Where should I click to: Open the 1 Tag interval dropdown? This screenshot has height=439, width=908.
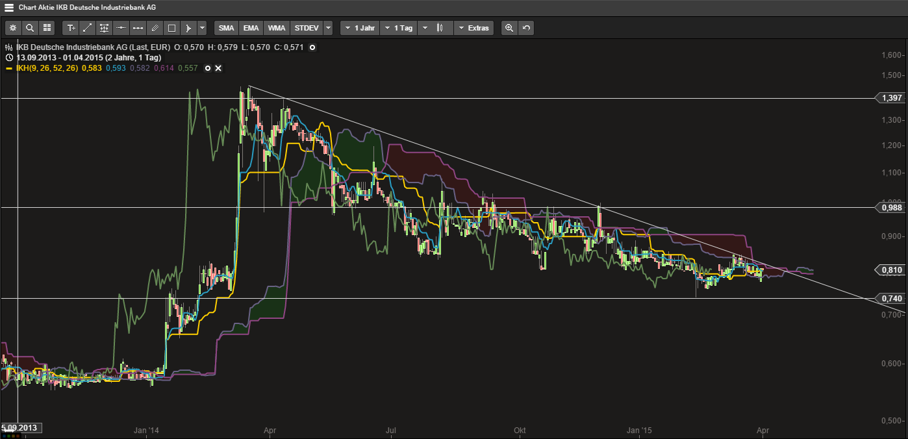(398, 28)
